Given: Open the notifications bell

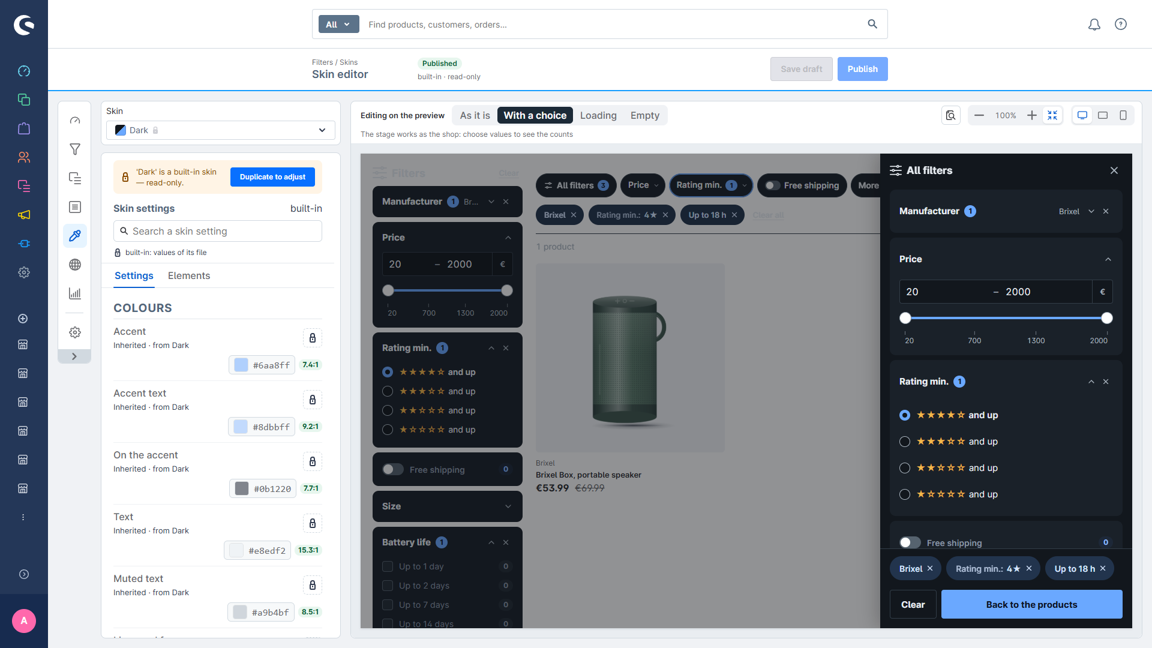Looking at the screenshot, I should point(1094,24).
